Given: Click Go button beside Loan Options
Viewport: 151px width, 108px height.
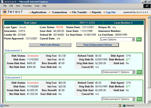Looking at the screenshot, I should 139,39.
